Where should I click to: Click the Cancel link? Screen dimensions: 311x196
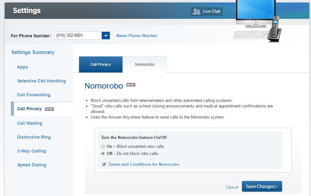point(232,187)
